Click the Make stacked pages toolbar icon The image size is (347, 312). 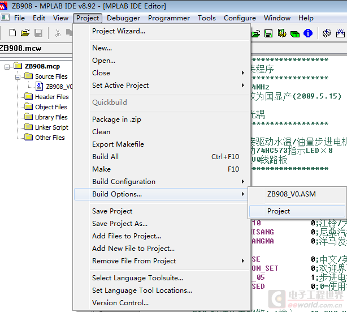tap(327, 33)
